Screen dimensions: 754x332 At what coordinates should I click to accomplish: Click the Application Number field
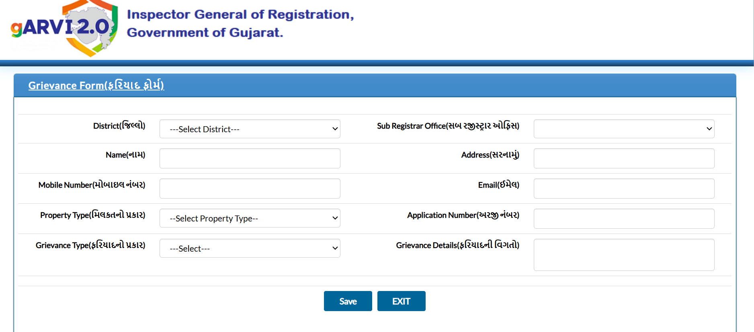pyautogui.click(x=624, y=219)
